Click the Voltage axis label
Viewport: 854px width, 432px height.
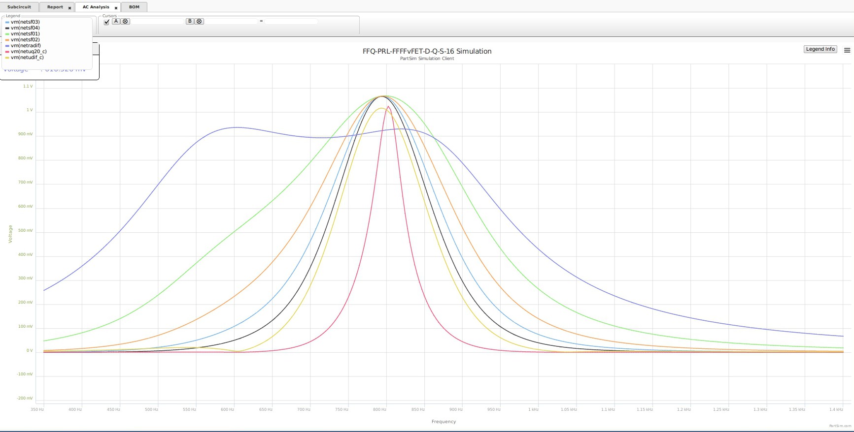[10, 234]
